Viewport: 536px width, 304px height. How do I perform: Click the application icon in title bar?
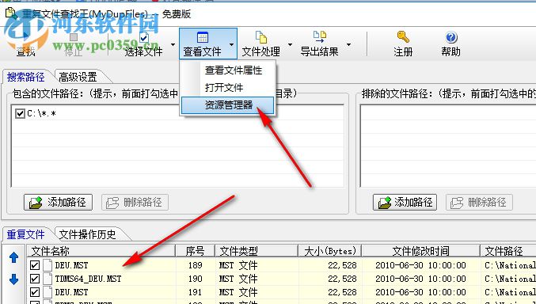(x=10, y=13)
